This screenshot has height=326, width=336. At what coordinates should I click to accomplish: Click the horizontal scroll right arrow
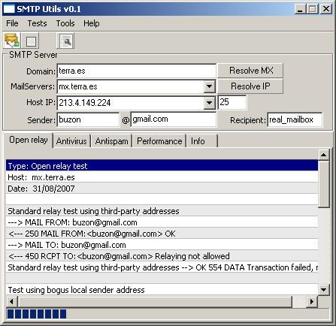tap(312, 301)
